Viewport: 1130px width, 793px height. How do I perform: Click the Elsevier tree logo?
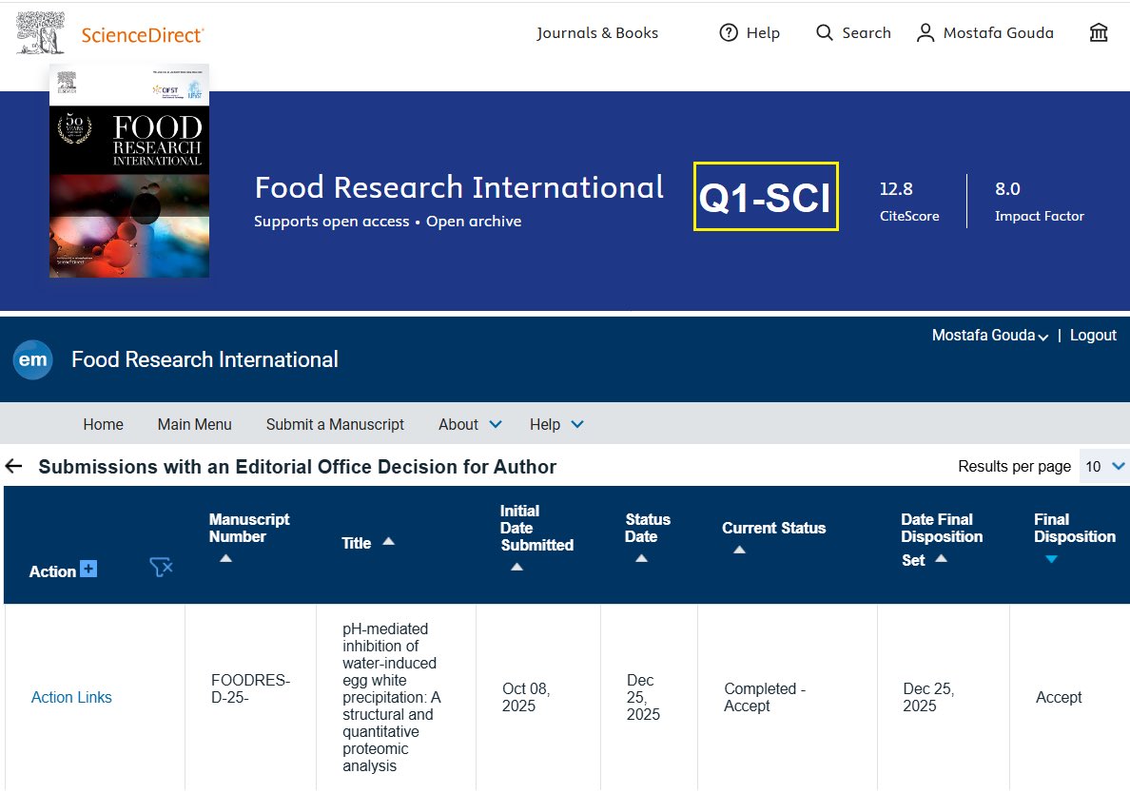click(40, 32)
